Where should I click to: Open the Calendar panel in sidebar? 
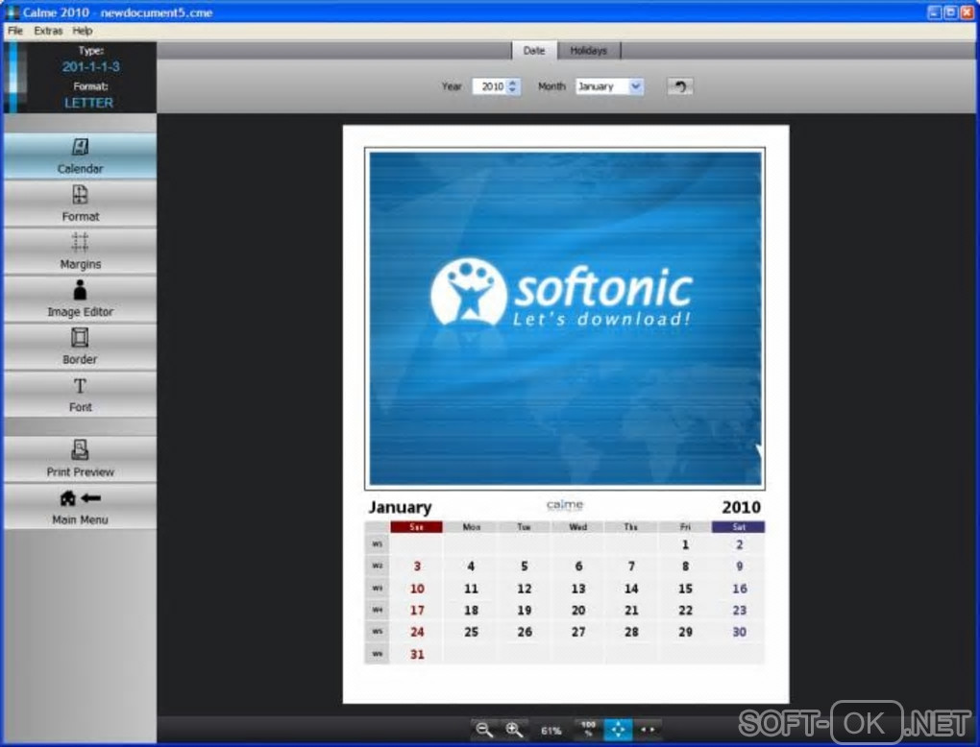tap(80, 157)
